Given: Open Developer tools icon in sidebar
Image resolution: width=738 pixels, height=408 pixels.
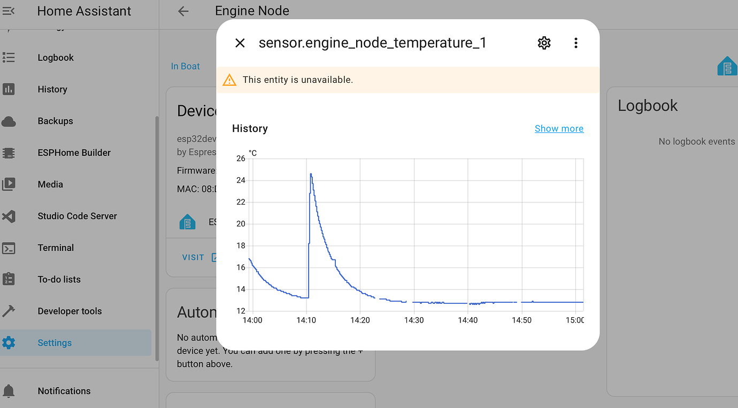Looking at the screenshot, I should coord(9,311).
